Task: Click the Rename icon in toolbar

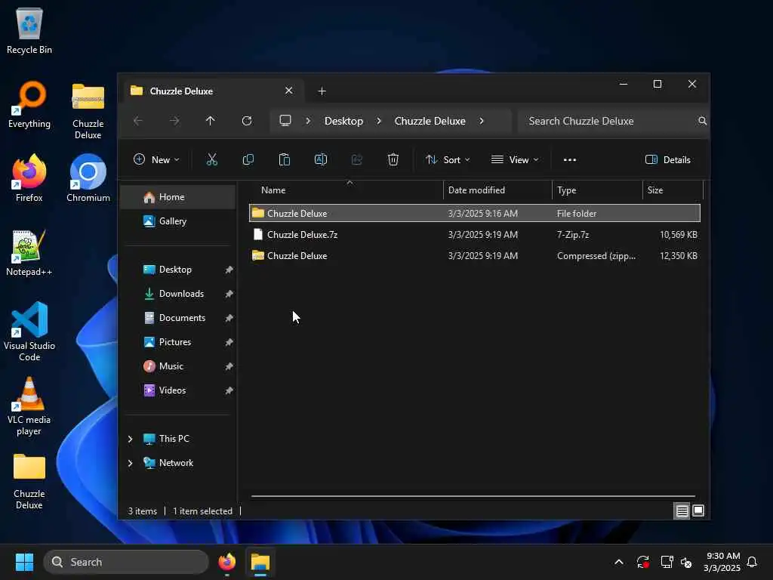Action: coord(320,160)
